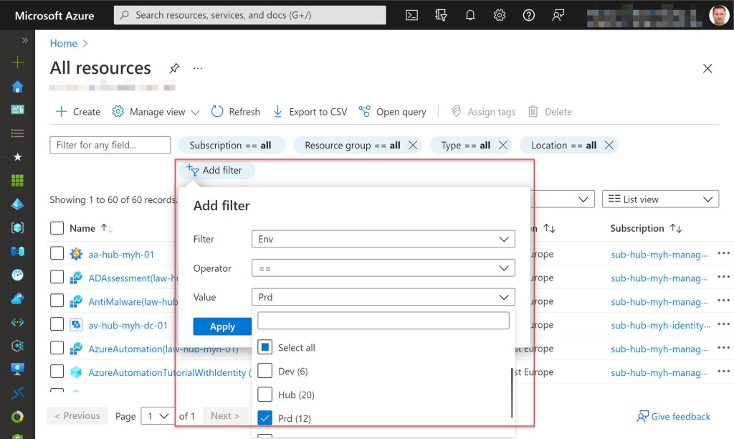Check the Hub (20) checkbox
The height and width of the screenshot is (439, 734).
pos(265,395)
